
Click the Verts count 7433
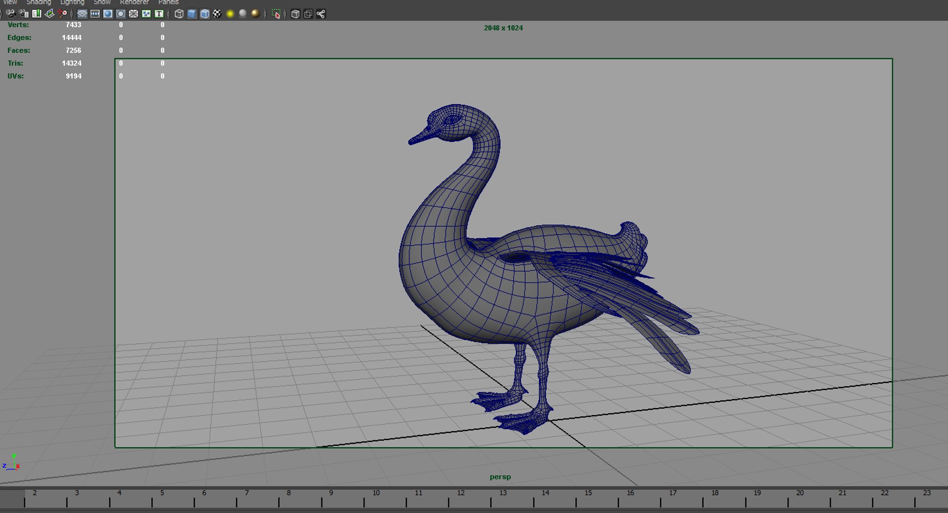click(74, 25)
